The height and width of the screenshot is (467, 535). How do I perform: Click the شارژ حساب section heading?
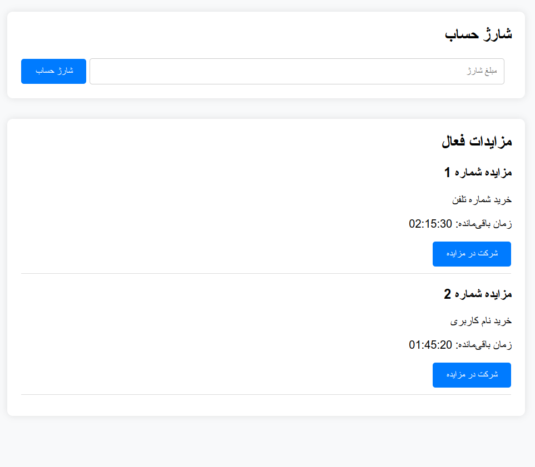[x=478, y=34]
